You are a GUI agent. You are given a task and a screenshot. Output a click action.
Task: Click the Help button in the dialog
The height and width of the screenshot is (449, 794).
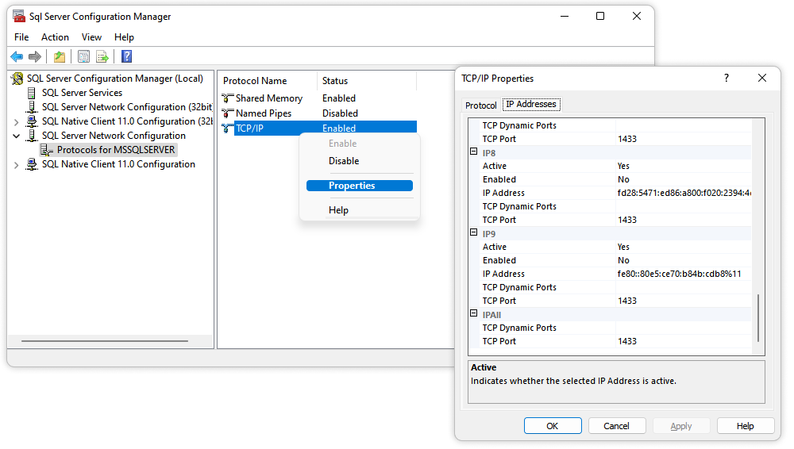point(745,426)
